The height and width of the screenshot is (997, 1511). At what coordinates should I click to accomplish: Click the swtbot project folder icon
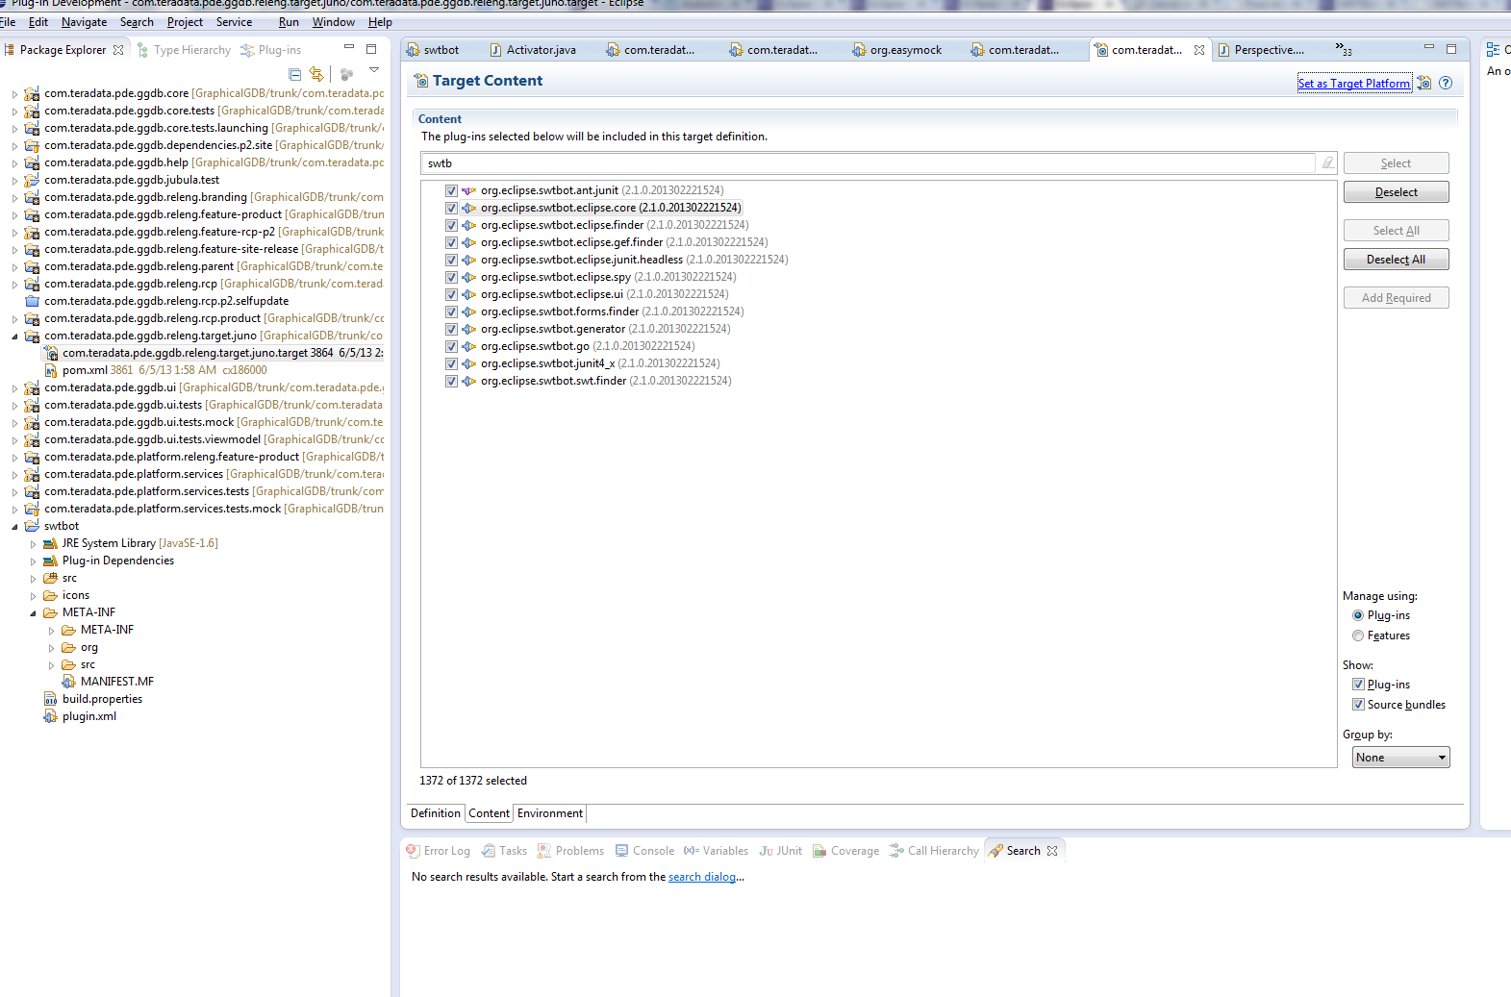(x=32, y=526)
